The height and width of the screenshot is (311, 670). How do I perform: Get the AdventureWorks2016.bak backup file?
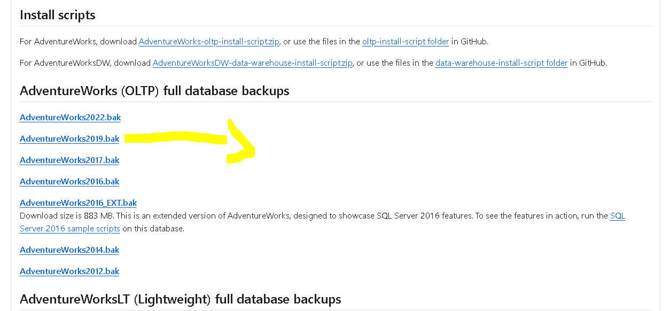pos(69,181)
